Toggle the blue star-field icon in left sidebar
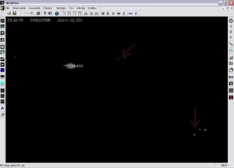Screen dimensions: 234x168 3,70
